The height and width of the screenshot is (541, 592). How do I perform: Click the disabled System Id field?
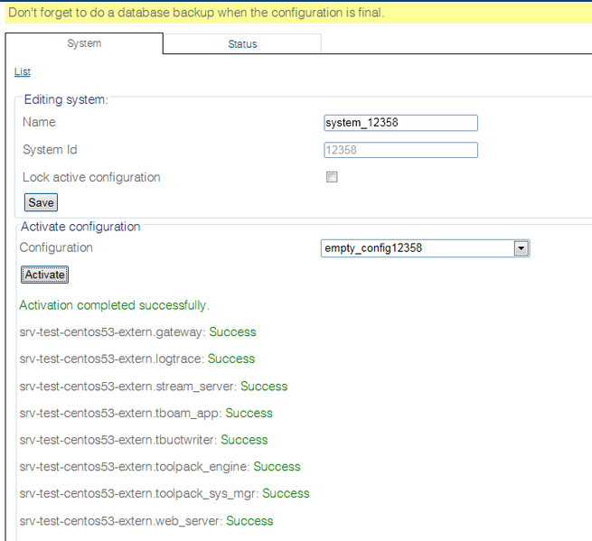399,151
